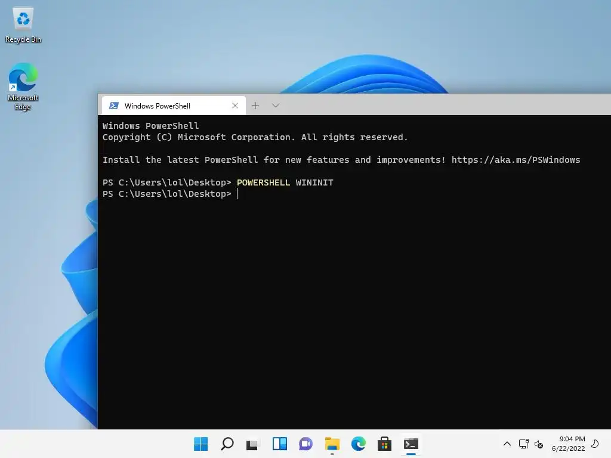Select the Windows PowerShell tab

[174, 106]
